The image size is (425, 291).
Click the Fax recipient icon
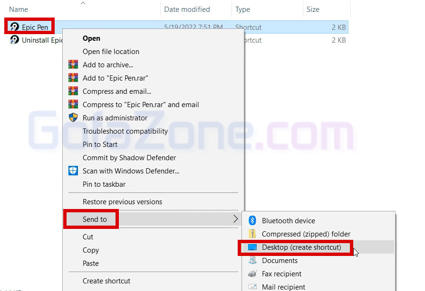coord(253,274)
